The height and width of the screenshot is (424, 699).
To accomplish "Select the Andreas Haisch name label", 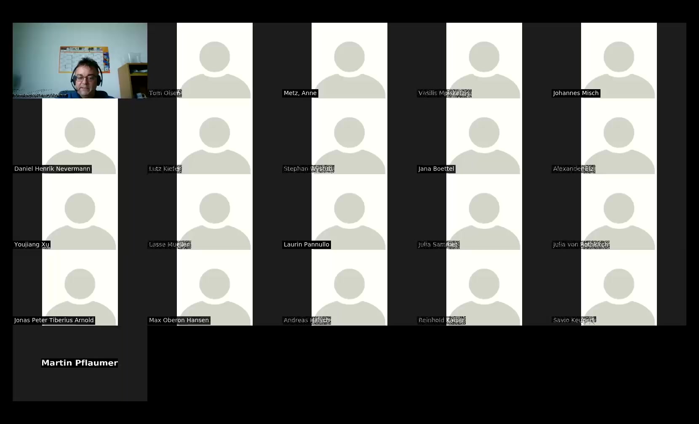I will click(x=307, y=320).
